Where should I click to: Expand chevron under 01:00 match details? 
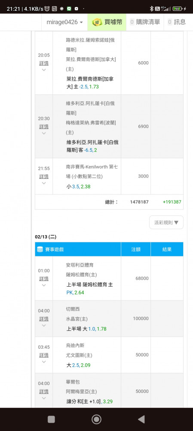coord(44,285)
